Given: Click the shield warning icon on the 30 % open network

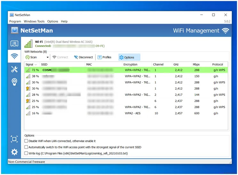Looking at the screenshot, I should (x=28, y=89).
